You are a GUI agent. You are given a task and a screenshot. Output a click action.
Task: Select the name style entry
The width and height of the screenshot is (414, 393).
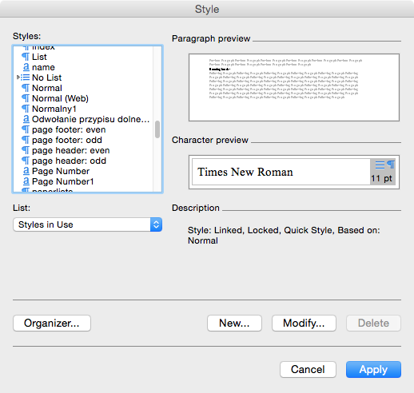pos(43,67)
